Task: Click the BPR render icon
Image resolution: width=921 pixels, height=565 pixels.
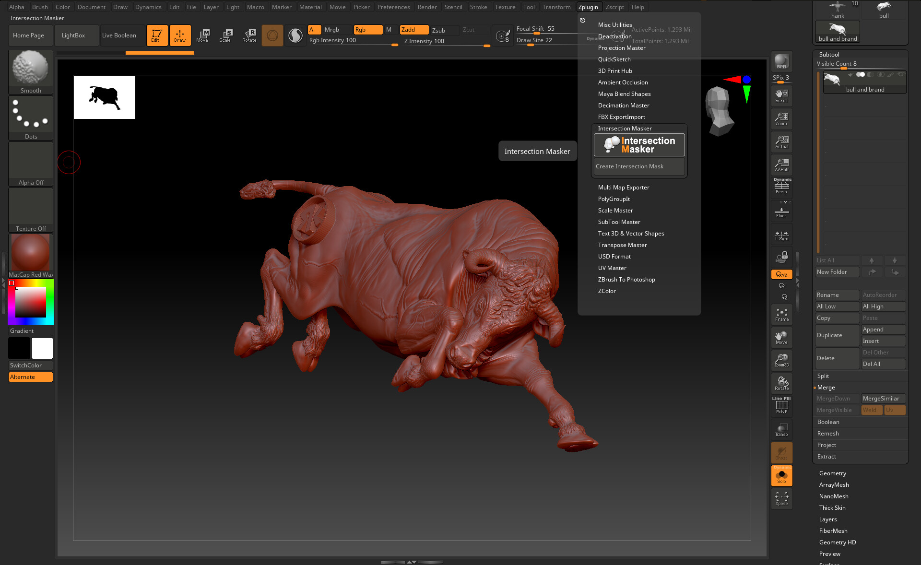Action: tap(781, 61)
